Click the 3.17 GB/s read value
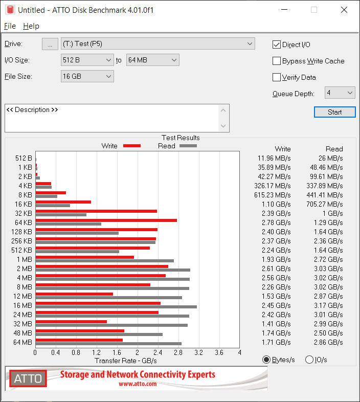The image size is (360, 402). [x=328, y=305]
